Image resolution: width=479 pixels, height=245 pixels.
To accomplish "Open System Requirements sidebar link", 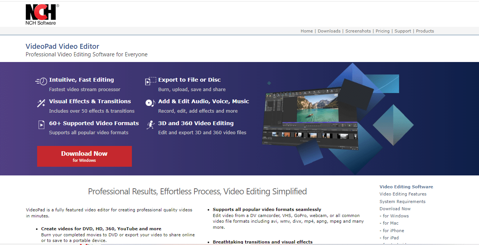I will pyautogui.click(x=402, y=202).
